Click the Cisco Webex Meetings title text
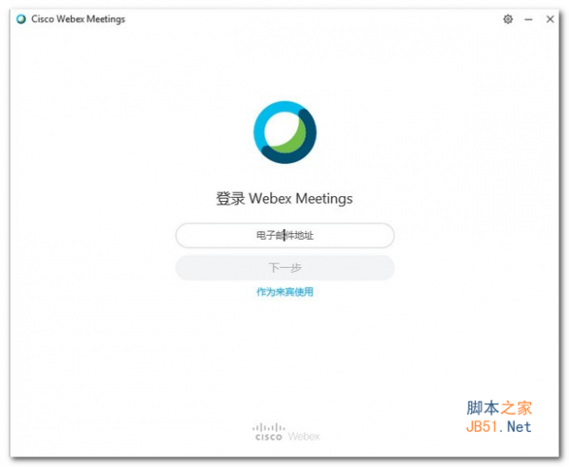Viewport: 569px width, 467px height. coord(78,19)
